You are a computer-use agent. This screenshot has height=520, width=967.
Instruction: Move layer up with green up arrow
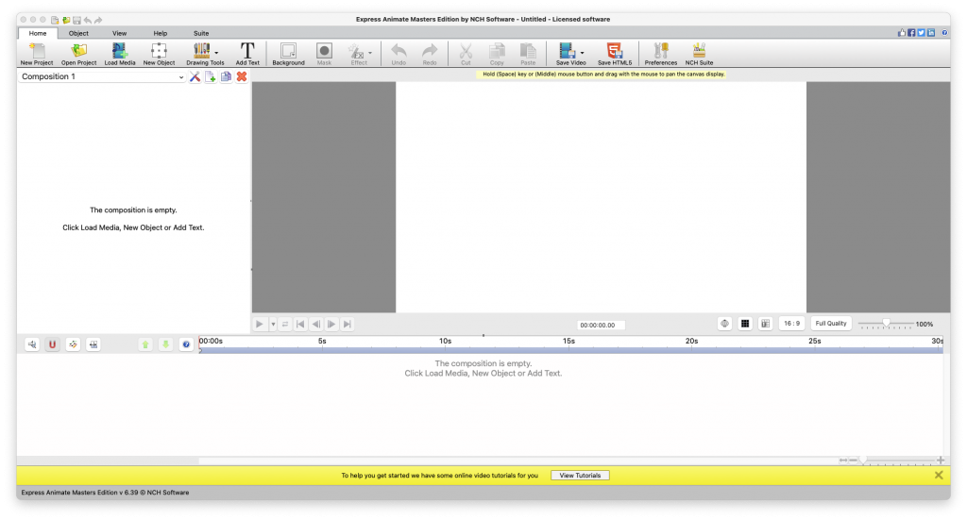click(145, 344)
